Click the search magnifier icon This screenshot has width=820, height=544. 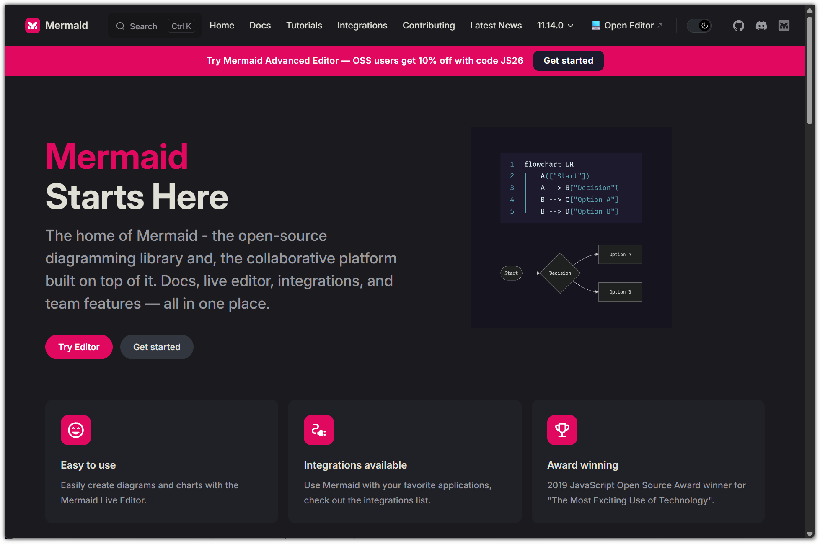coord(120,26)
